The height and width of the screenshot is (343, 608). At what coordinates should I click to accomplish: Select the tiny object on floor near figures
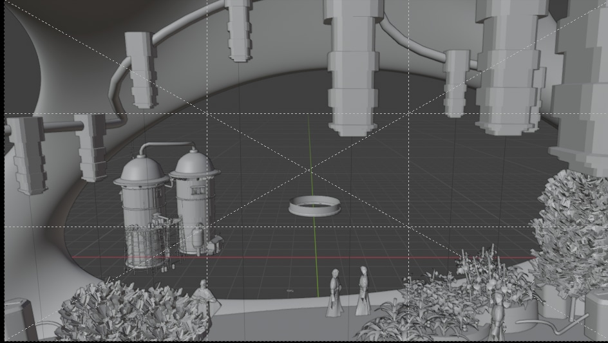(x=289, y=292)
